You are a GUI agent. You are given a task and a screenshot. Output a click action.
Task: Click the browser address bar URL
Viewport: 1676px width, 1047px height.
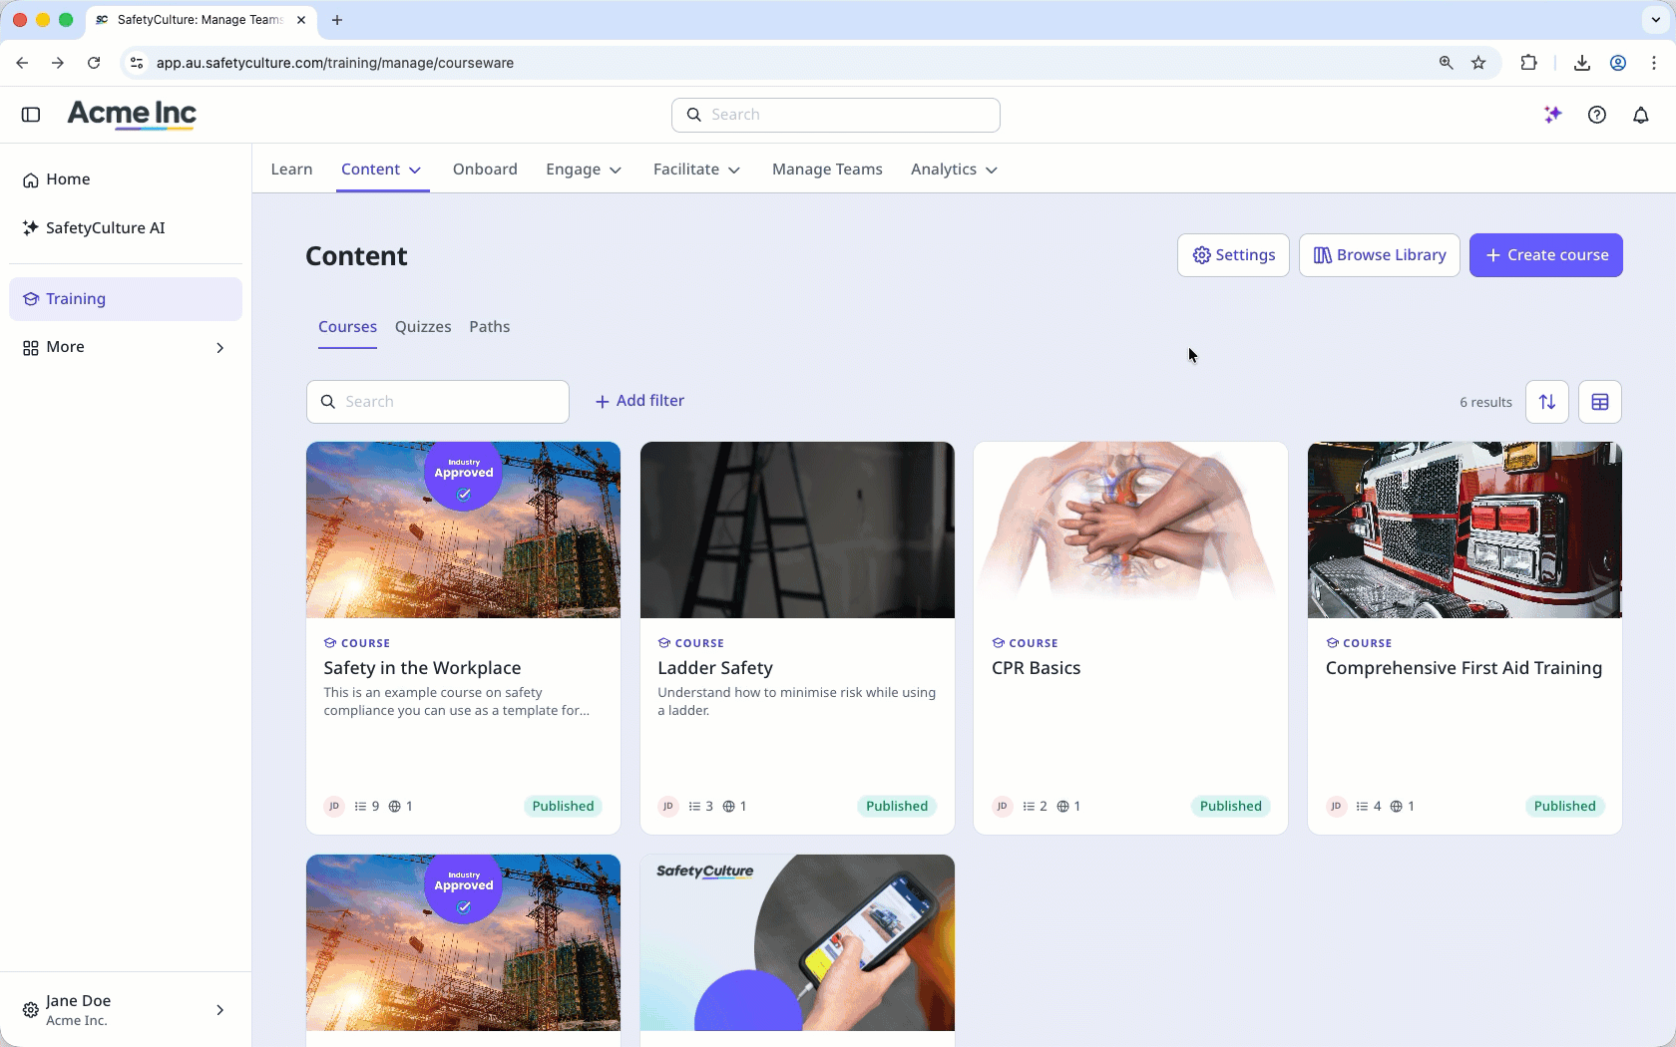[335, 63]
